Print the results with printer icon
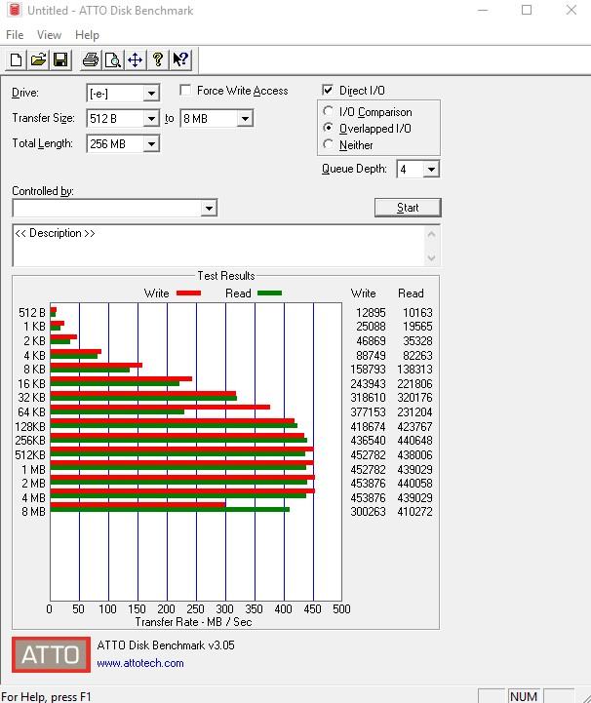 (x=91, y=59)
